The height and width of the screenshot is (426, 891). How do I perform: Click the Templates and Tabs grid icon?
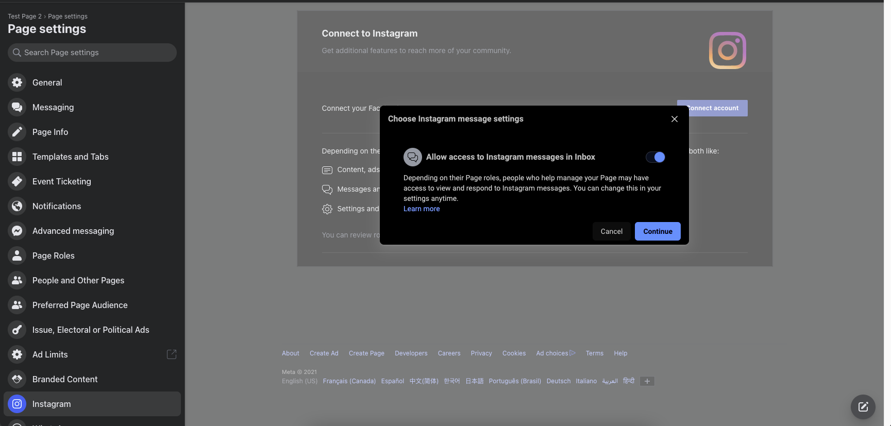[x=17, y=157]
